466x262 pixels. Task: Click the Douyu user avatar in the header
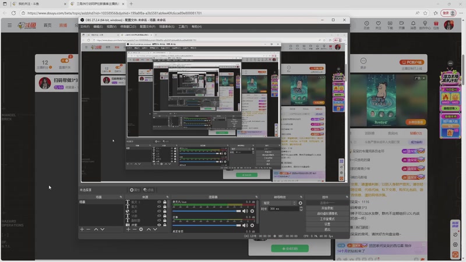tap(449, 25)
